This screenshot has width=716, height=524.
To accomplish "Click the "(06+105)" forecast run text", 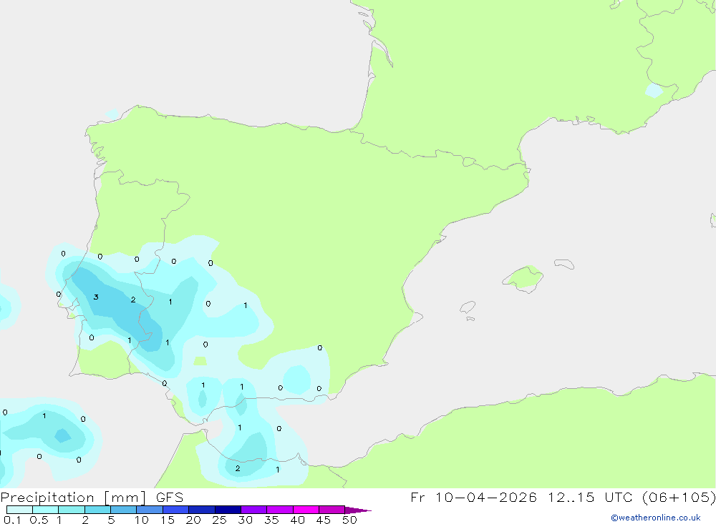I will (x=679, y=497).
